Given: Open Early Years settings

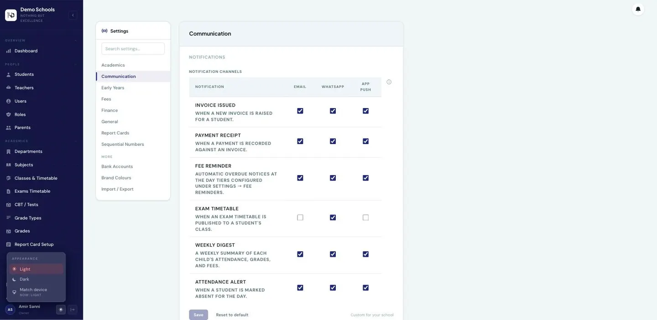Looking at the screenshot, I should click(133, 88).
